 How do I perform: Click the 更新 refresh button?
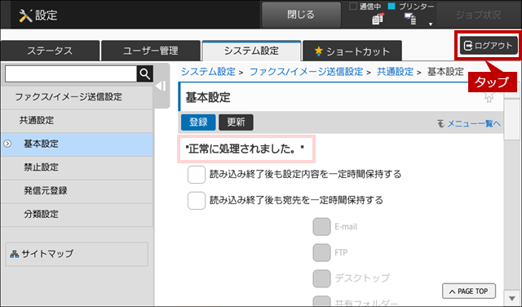(x=236, y=122)
